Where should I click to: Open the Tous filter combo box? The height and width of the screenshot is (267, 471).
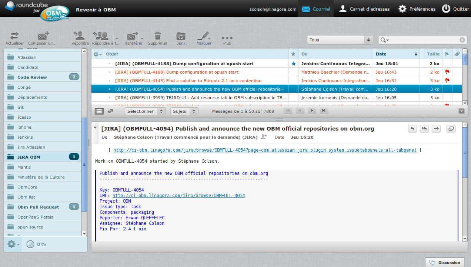[340, 40]
